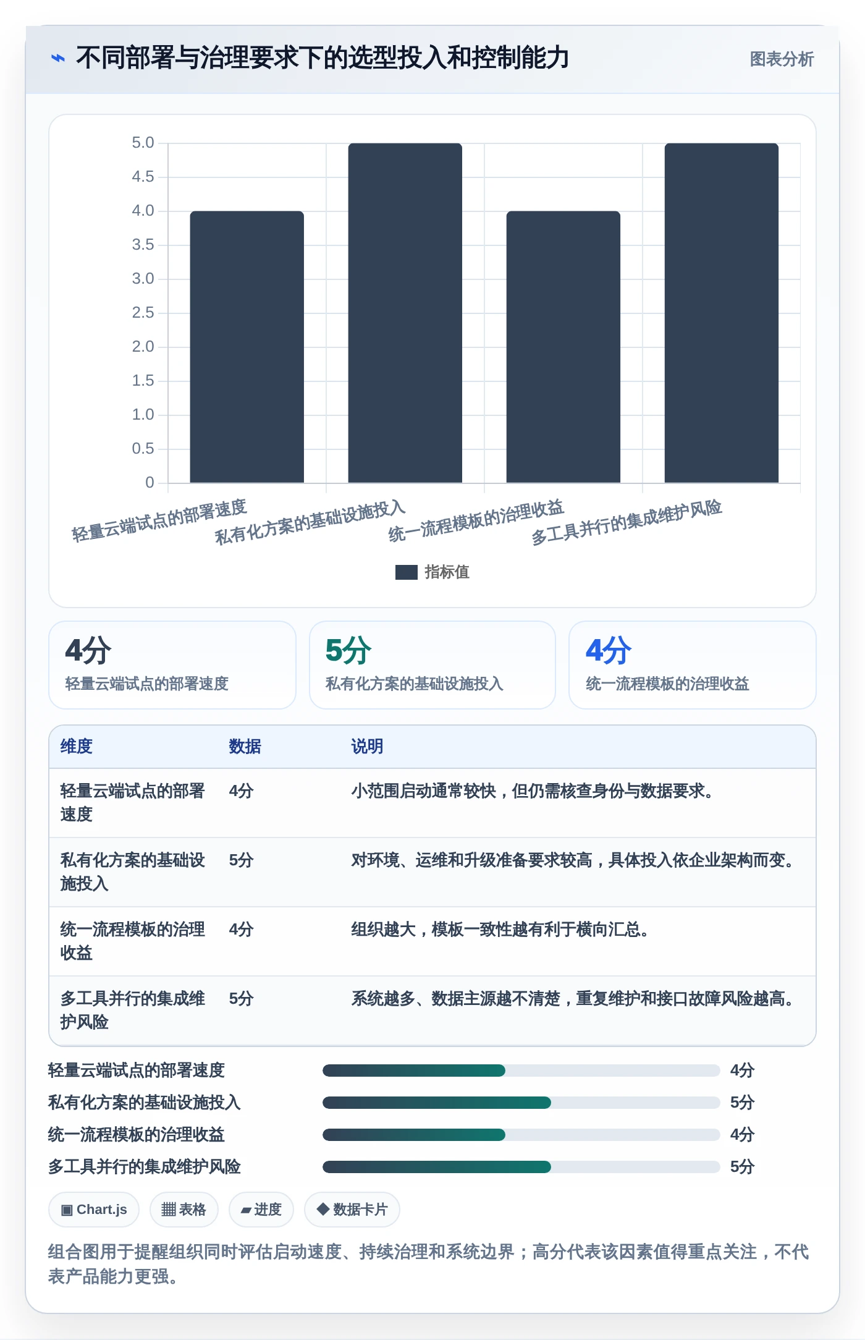Click the 4分 value in the 轻量云端试点 row
Image resolution: width=865 pixels, height=1340 pixels.
242,791
